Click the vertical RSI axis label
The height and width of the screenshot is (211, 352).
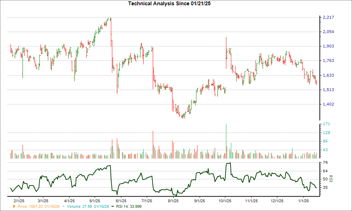[330, 179]
